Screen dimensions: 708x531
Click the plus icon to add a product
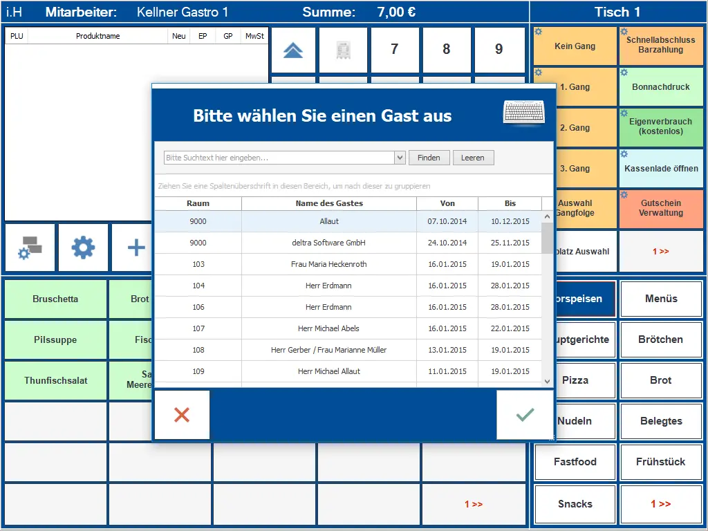pos(135,248)
